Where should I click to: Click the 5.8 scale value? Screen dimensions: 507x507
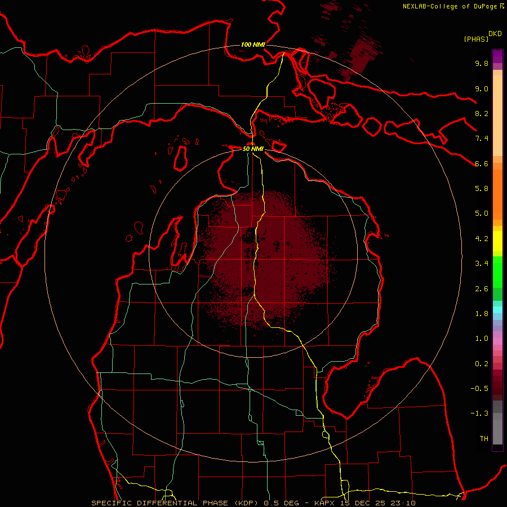pos(482,188)
